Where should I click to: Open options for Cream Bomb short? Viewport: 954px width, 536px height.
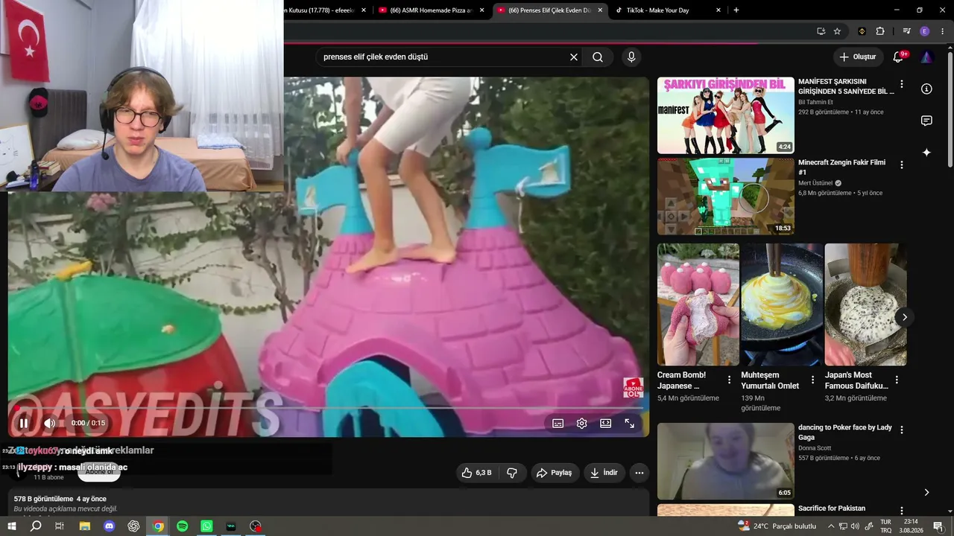(x=729, y=380)
